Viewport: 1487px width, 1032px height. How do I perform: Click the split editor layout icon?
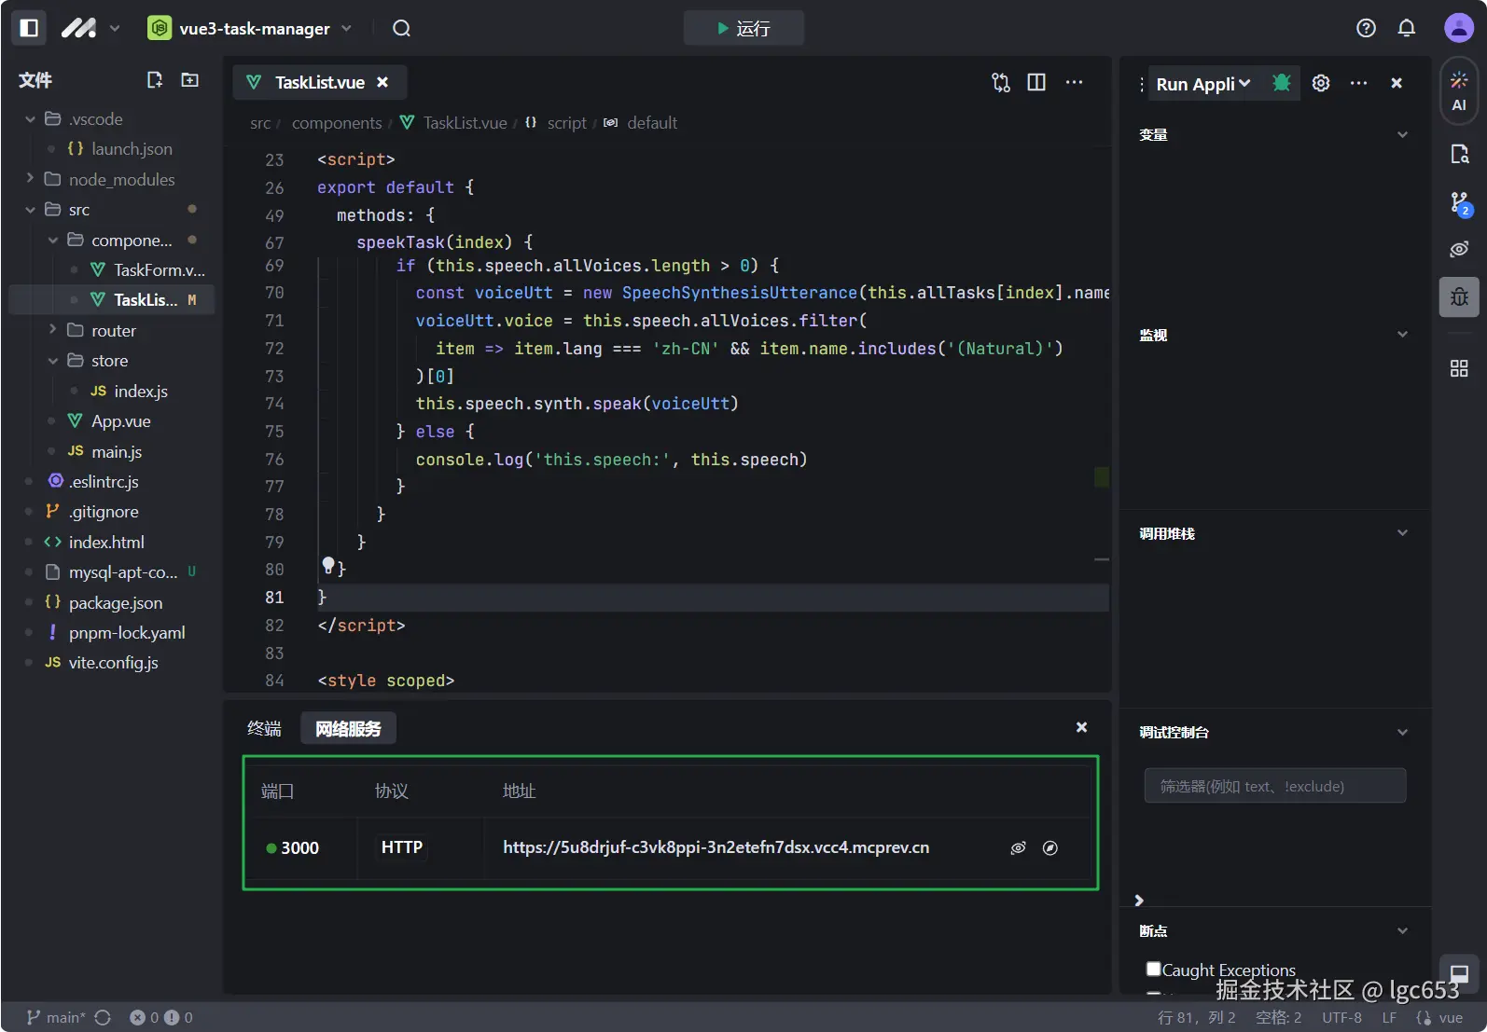(x=1036, y=82)
